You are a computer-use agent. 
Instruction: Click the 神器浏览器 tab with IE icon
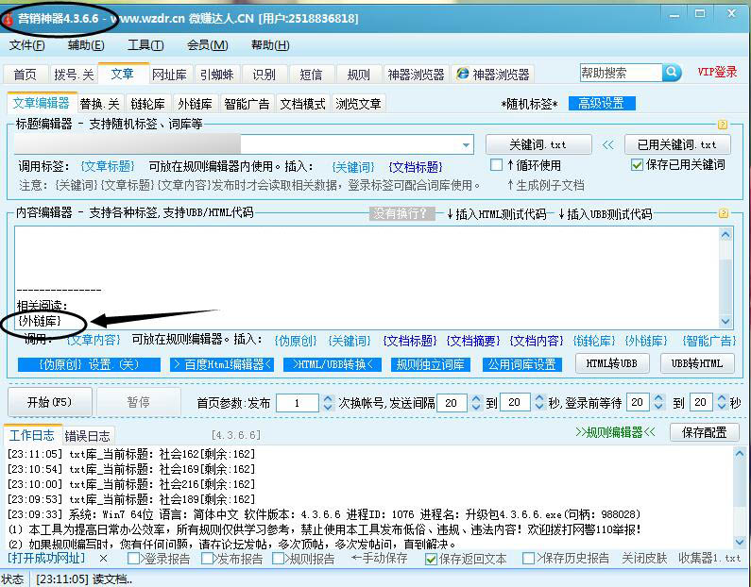click(x=493, y=75)
